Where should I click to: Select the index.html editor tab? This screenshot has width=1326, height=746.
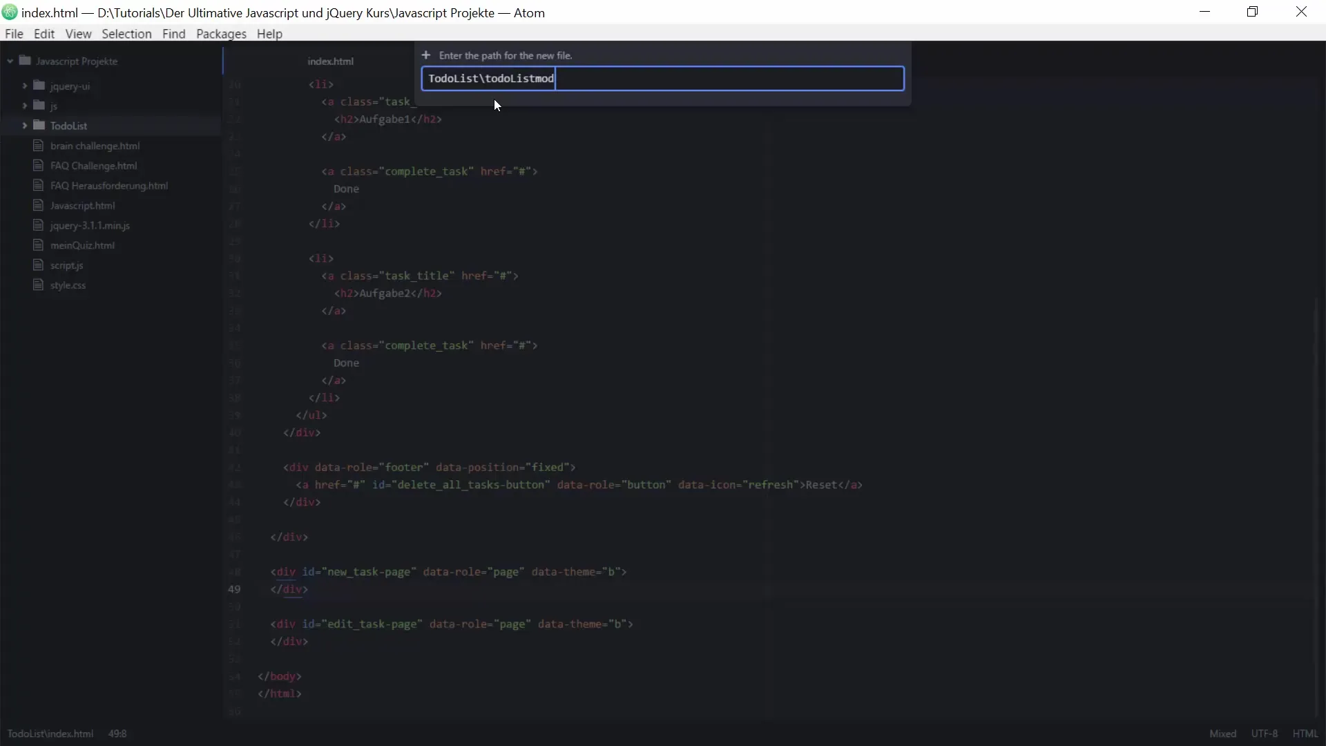[x=330, y=61]
